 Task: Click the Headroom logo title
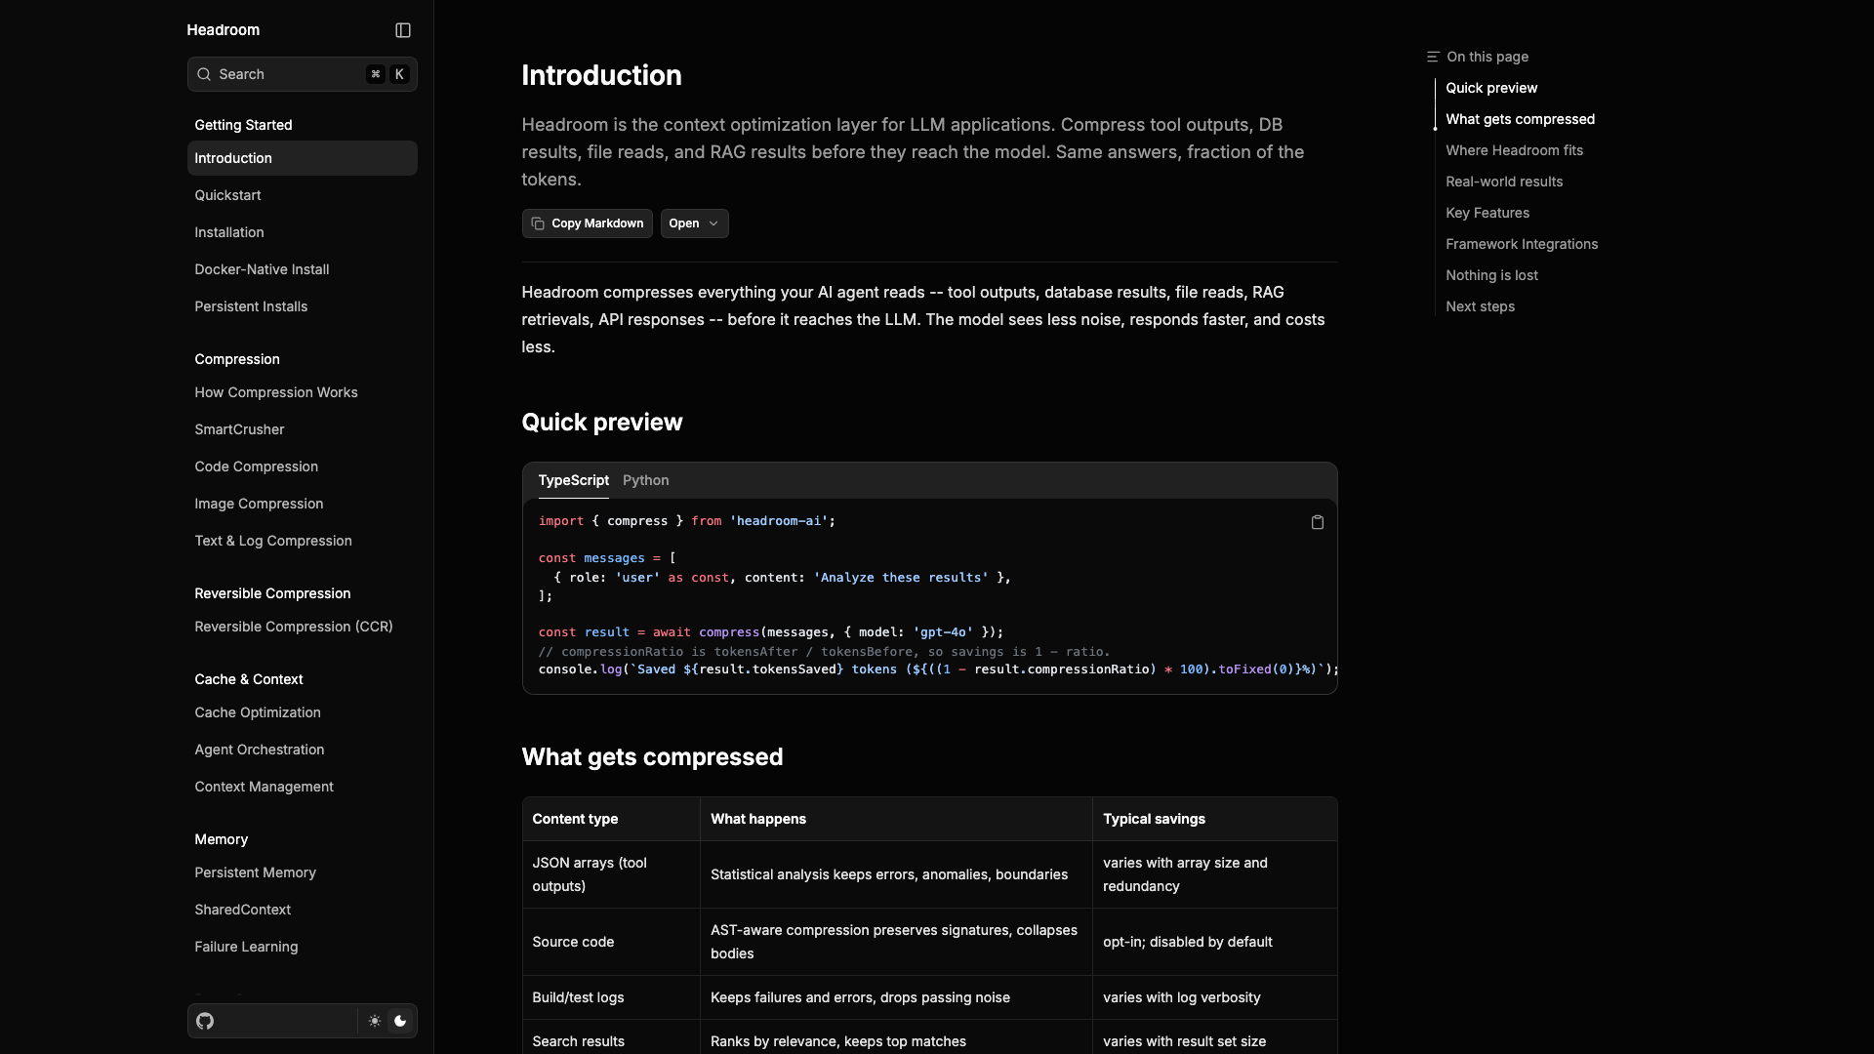coord(224,30)
